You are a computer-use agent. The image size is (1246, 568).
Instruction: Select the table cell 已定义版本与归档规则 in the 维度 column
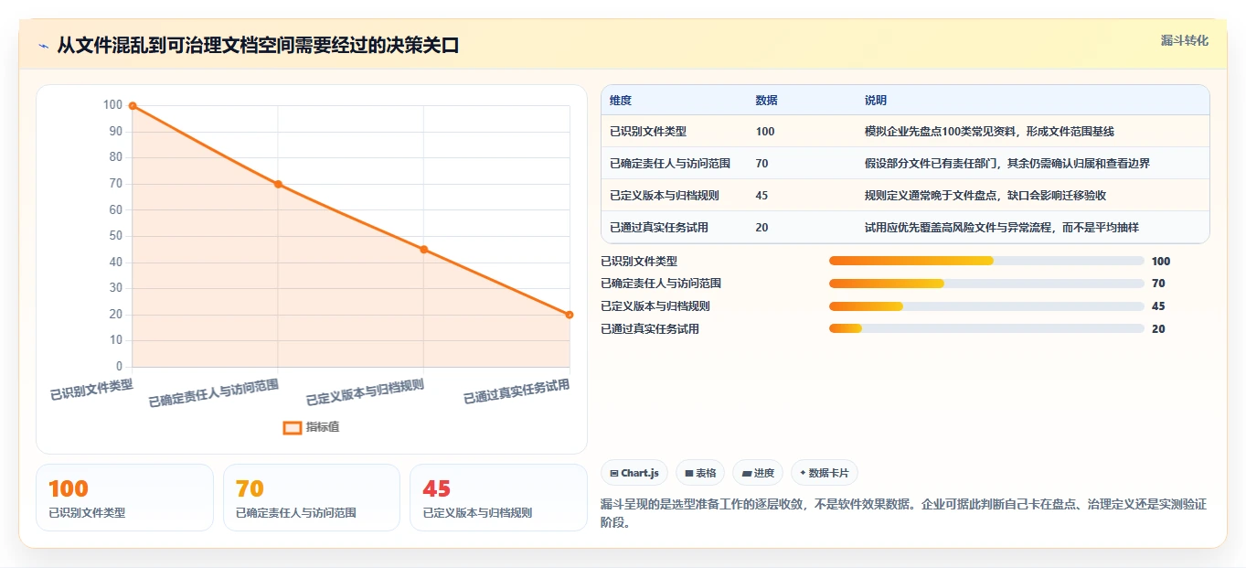[x=665, y=196]
